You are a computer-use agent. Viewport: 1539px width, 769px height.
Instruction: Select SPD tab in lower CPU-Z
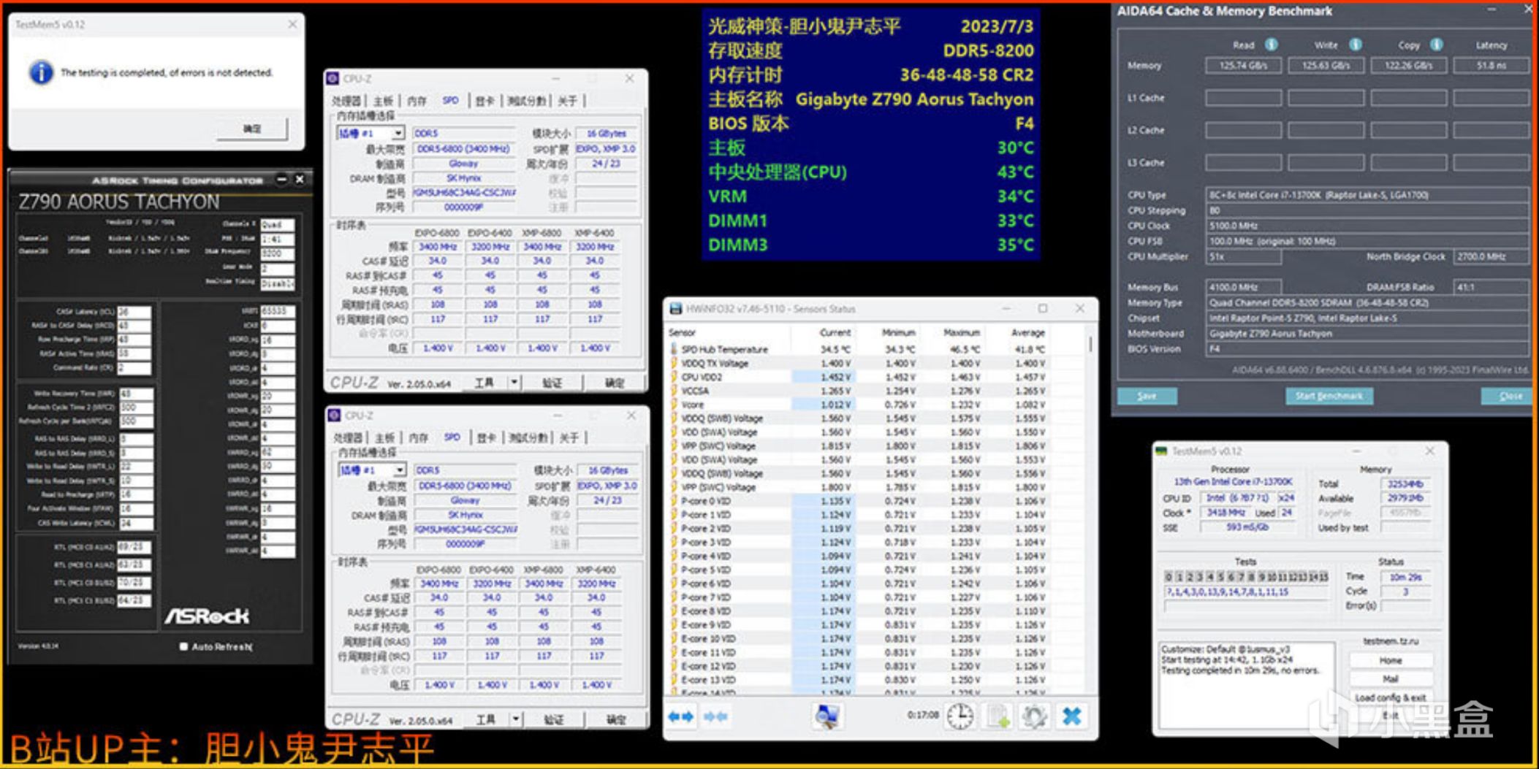452,437
